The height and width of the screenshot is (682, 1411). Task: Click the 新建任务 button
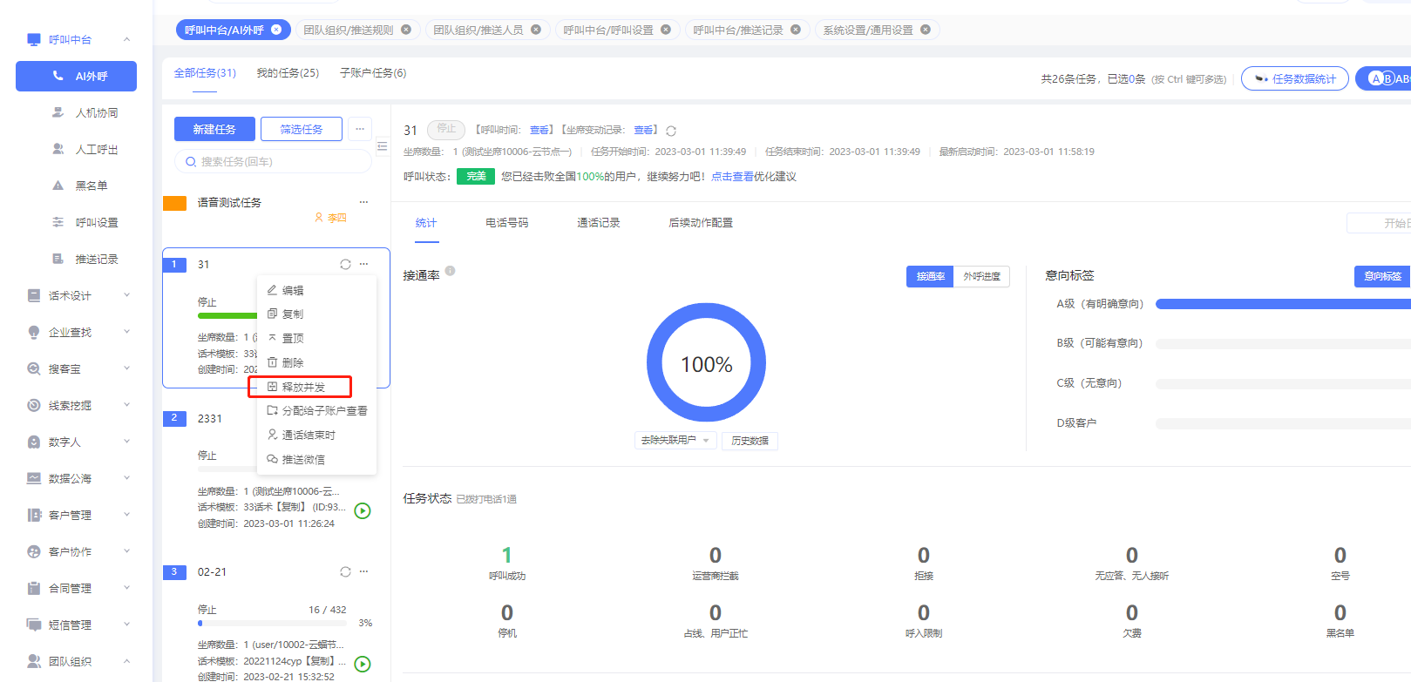click(214, 129)
